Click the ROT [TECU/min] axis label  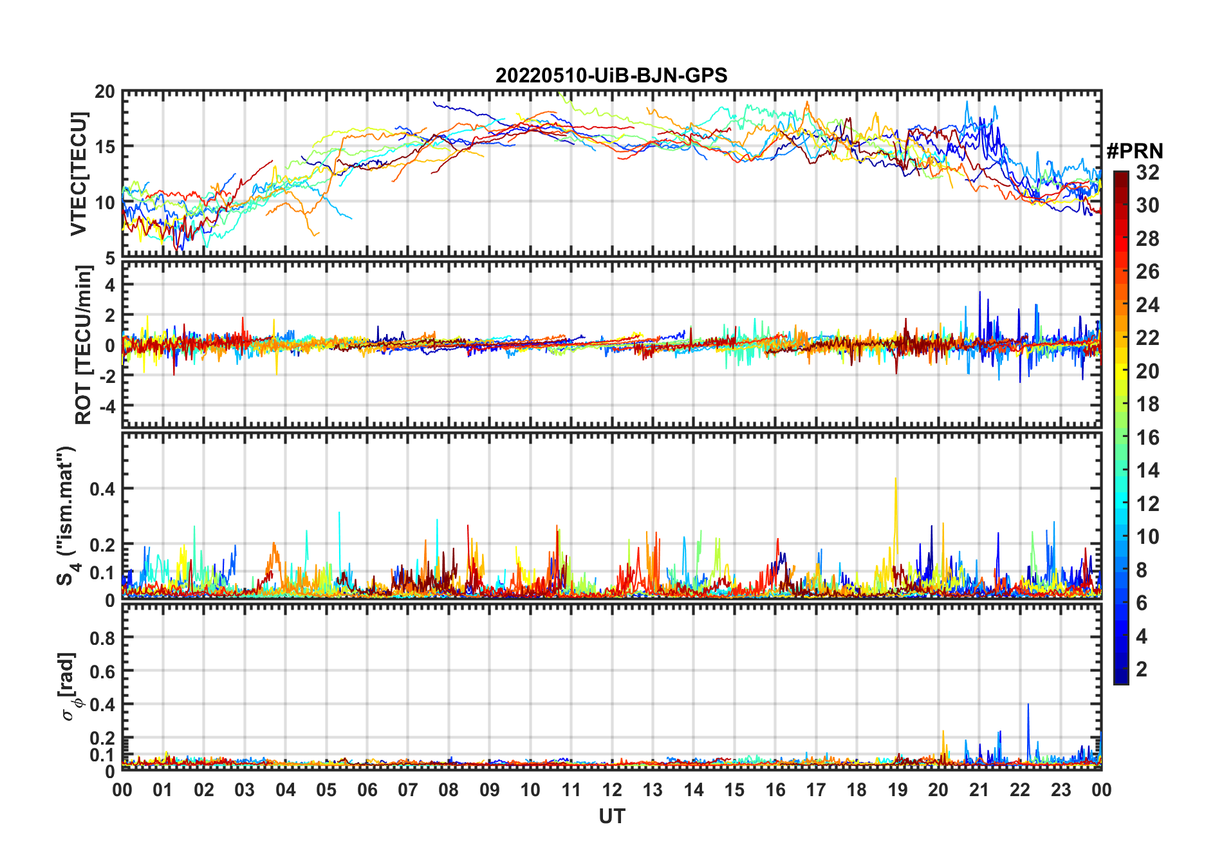click(x=84, y=345)
